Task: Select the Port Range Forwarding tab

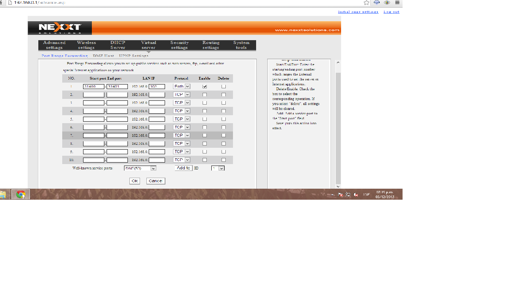Action: (64, 56)
